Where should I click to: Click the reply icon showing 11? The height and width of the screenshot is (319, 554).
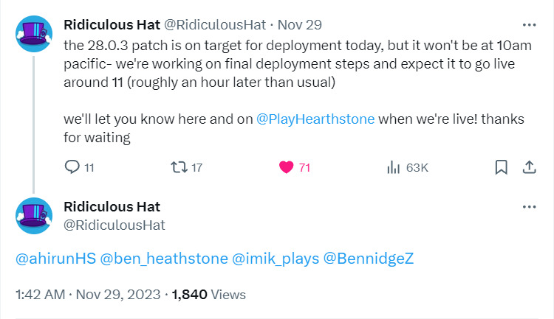pos(72,167)
